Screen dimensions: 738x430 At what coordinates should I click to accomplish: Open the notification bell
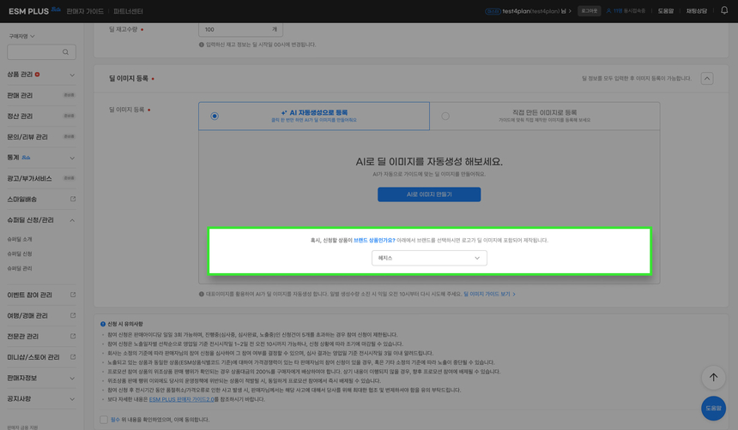click(724, 10)
